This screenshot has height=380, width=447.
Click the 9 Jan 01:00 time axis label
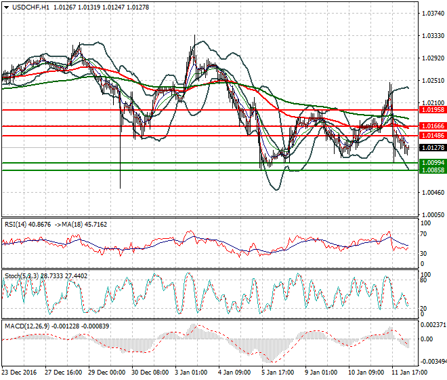pyautogui.click(x=322, y=373)
